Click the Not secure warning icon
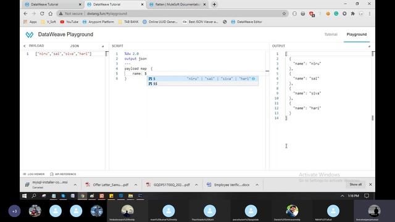Viewport: 395px width, 222px height. click(60, 14)
